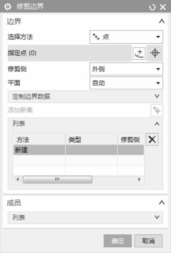The height and width of the screenshot is (253, 171).
Task: Expand the 定制边界数据 section
Action: pos(85,96)
